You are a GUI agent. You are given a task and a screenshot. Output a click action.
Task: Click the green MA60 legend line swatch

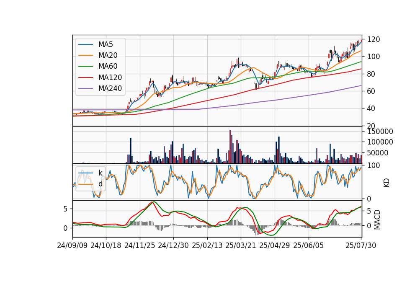pyautogui.click(x=85, y=67)
